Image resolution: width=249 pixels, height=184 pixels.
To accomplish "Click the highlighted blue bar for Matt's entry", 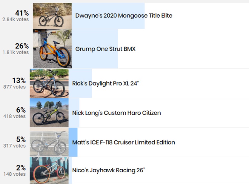I will click(x=73, y=142).
